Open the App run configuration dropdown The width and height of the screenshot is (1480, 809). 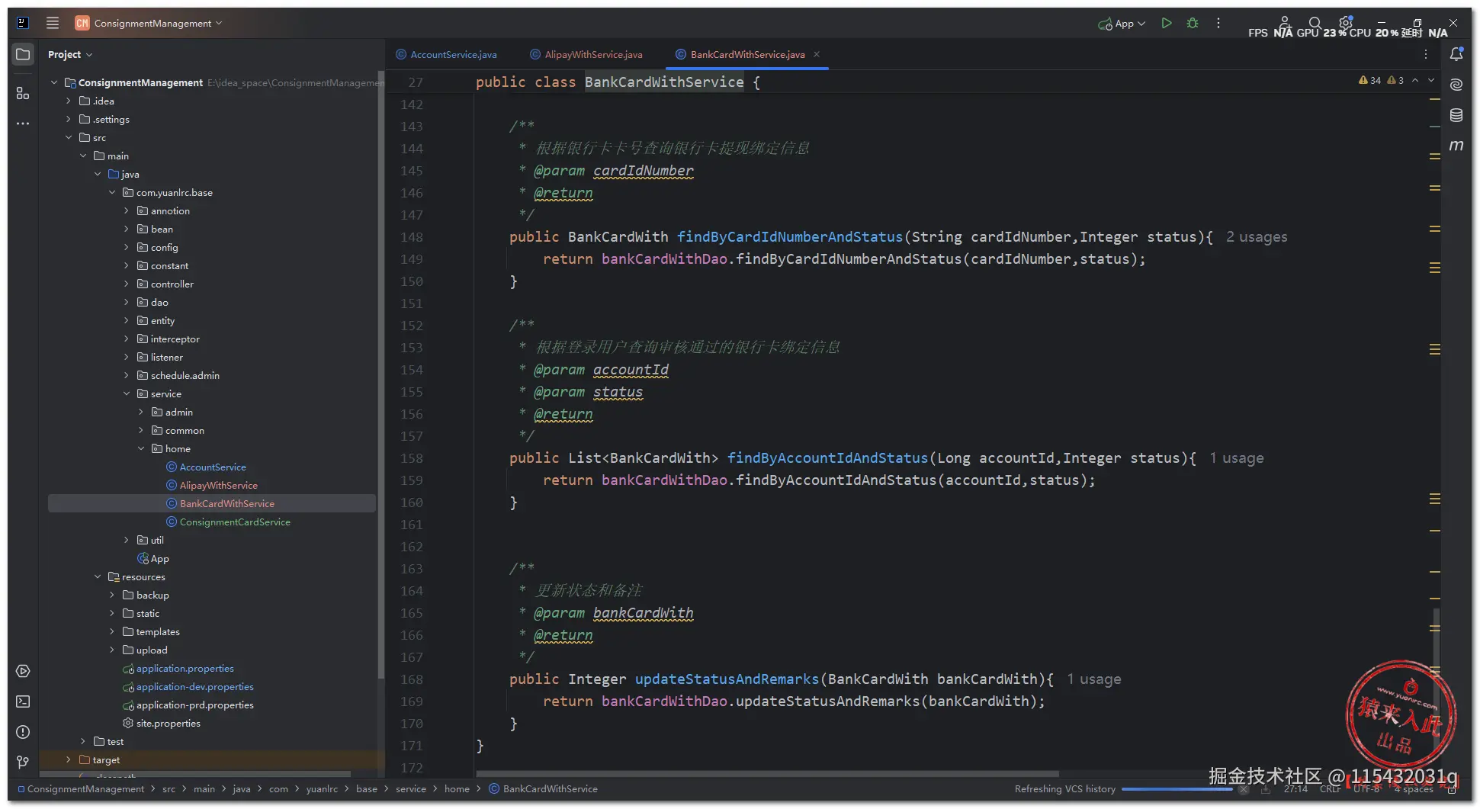point(1123,24)
